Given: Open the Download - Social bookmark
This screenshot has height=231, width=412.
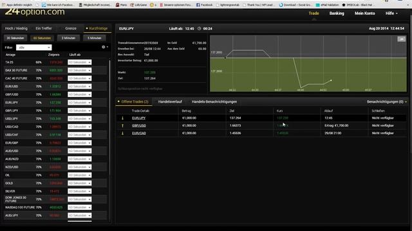Looking at the screenshot, I should click(295, 4).
